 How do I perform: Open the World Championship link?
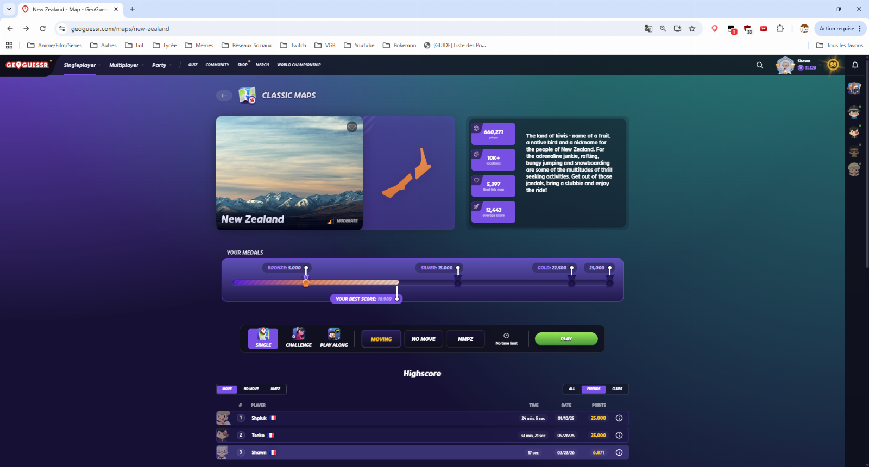pyautogui.click(x=299, y=65)
